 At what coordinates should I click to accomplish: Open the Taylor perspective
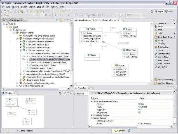tap(159, 11)
